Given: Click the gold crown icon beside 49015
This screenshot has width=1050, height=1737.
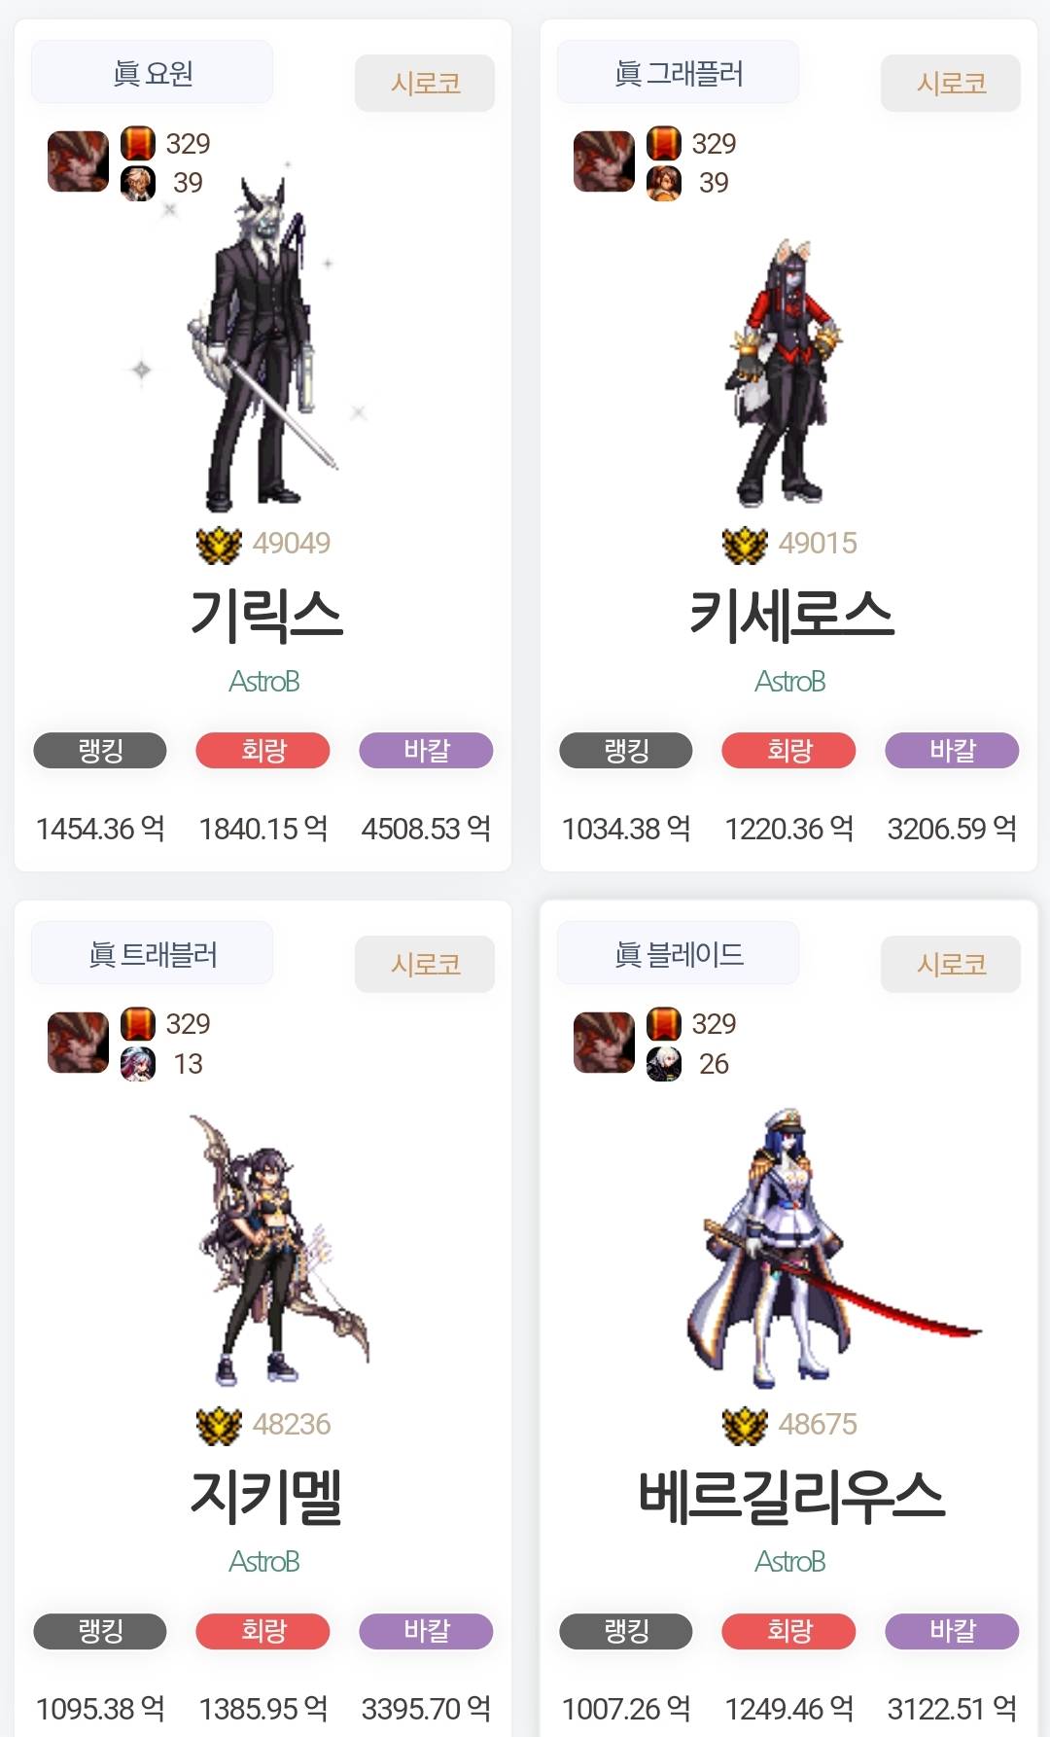Looking at the screenshot, I should click(x=745, y=545).
